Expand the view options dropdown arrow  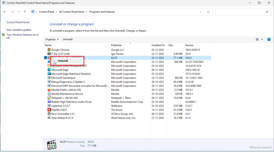pyautogui.click(x=262, y=40)
